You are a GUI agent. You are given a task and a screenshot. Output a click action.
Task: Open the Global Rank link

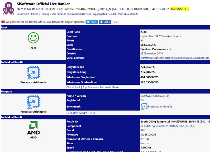click(x=74, y=87)
